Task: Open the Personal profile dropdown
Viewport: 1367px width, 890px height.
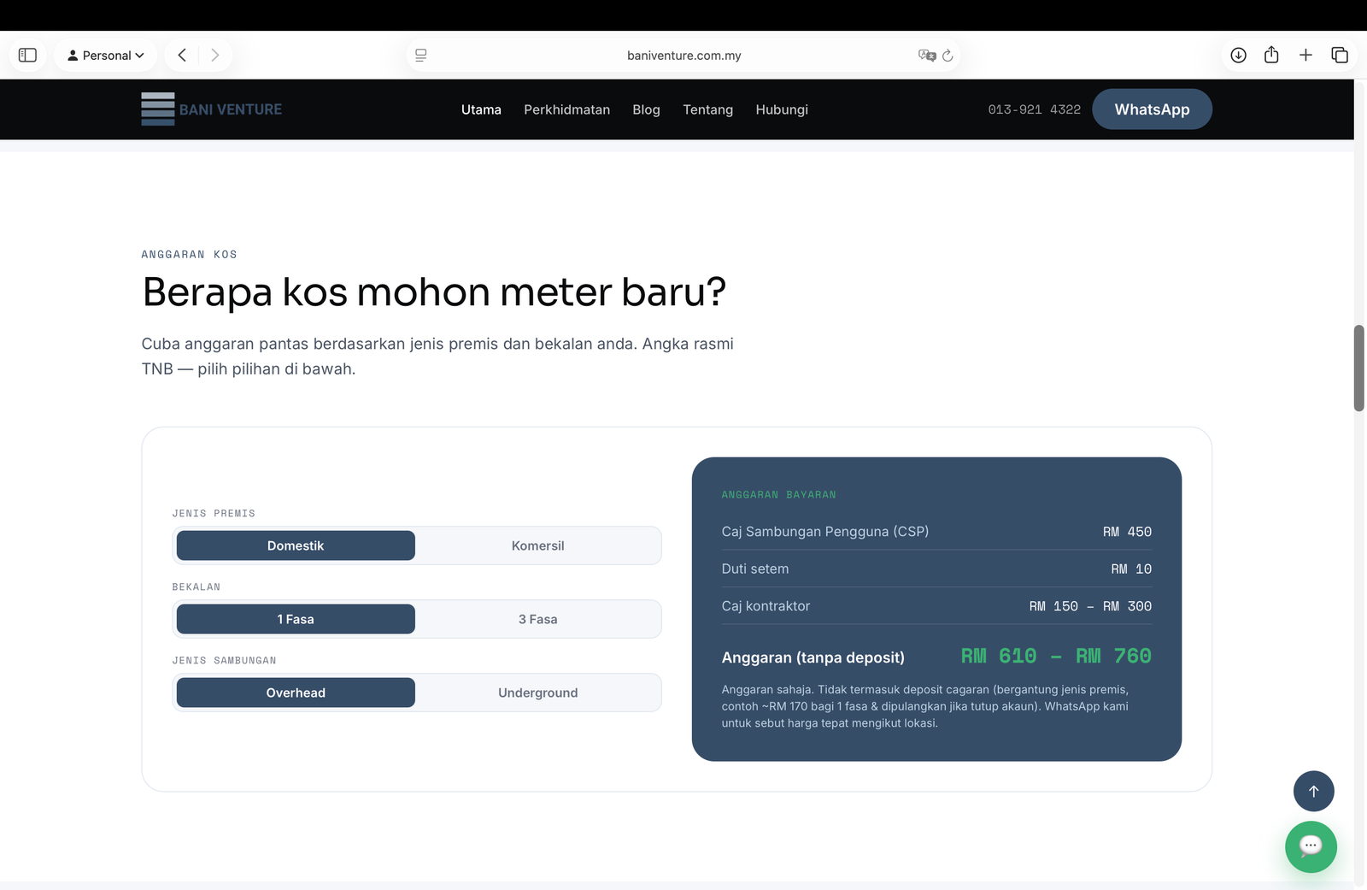Action: [106, 55]
